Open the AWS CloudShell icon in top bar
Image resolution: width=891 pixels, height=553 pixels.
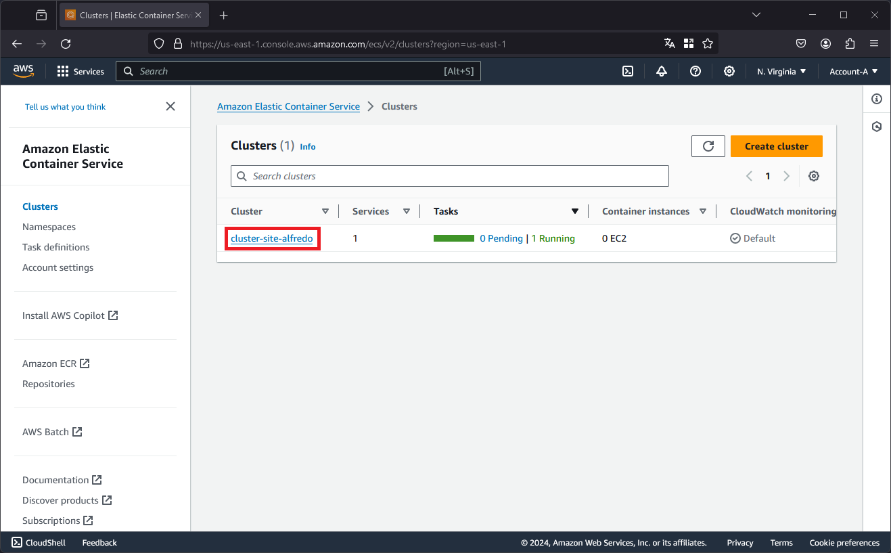coord(628,71)
